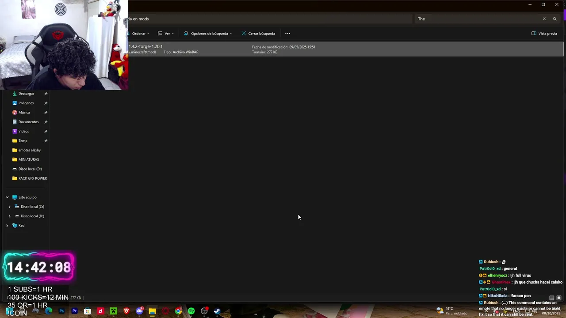Screen dimensions: 566x318
Task: Launch Steam from the taskbar
Action: click(217, 311)
